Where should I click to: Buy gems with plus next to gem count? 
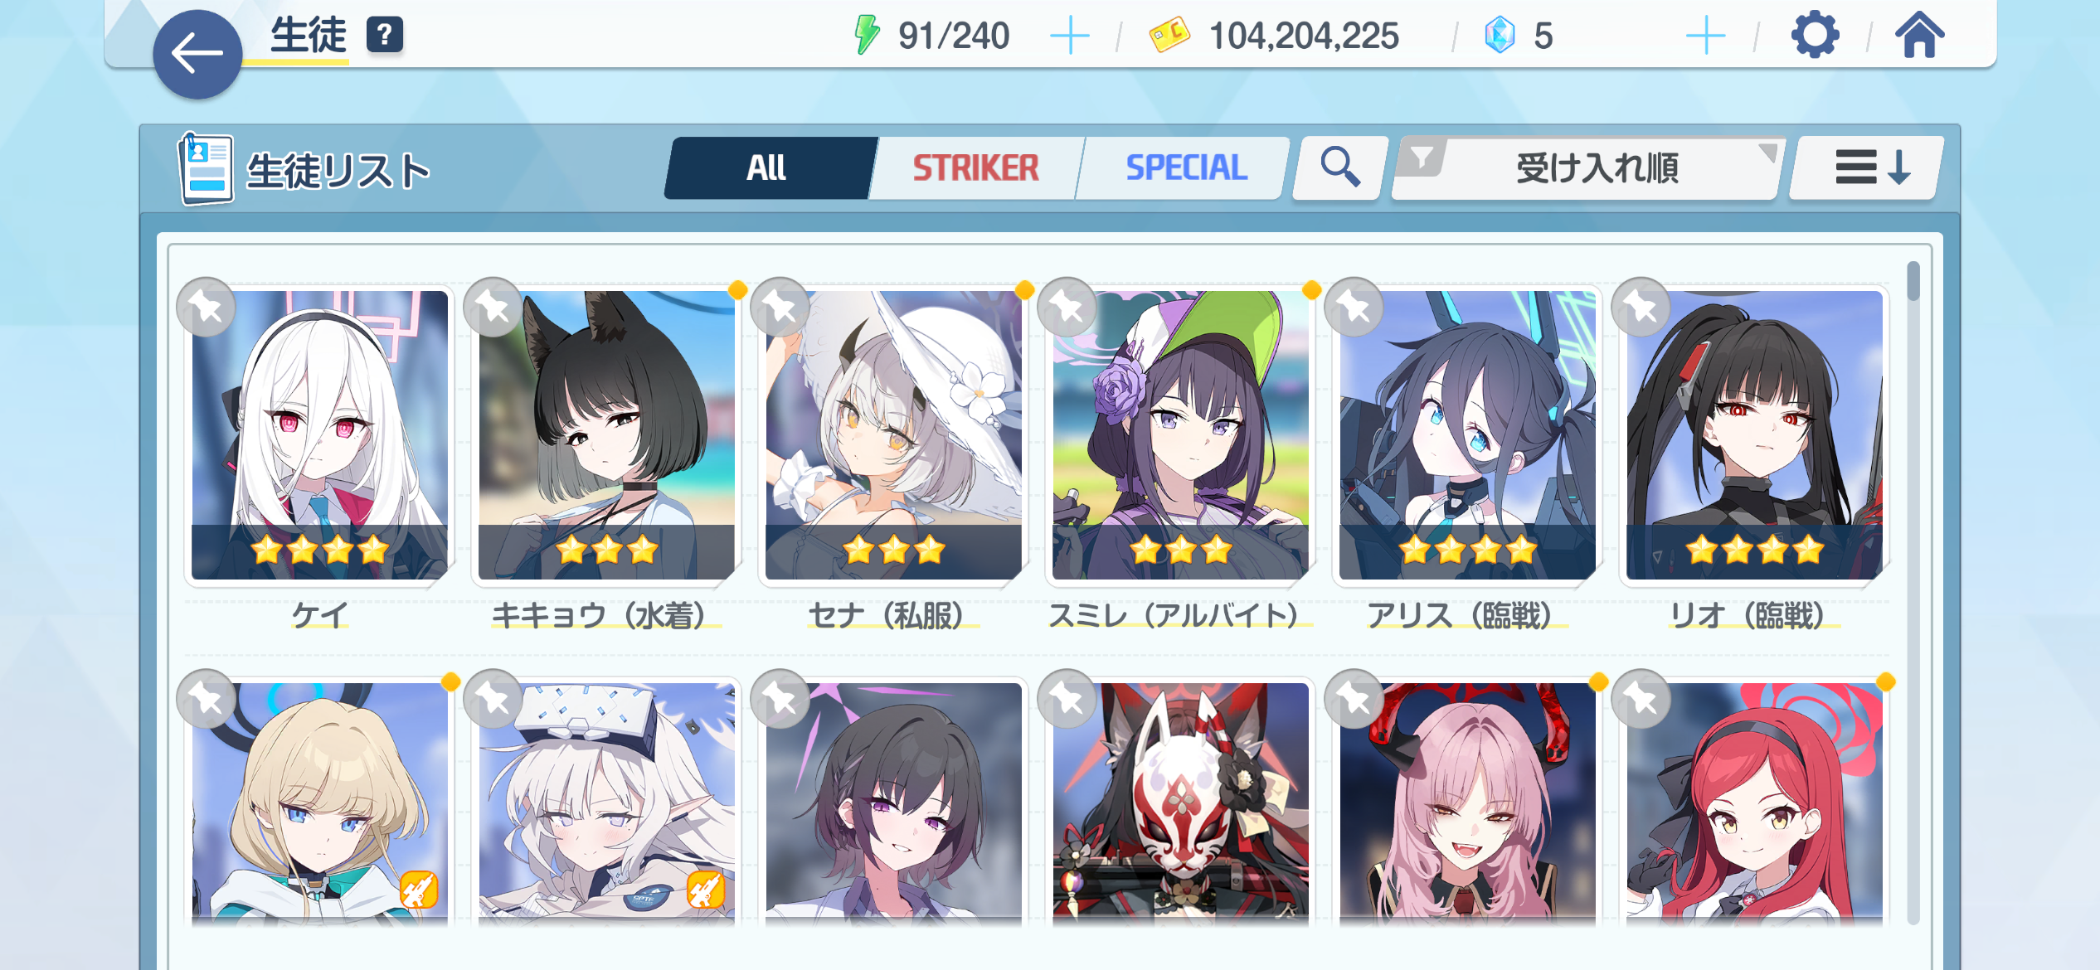pyautogui.click(x=1706, y=36)
